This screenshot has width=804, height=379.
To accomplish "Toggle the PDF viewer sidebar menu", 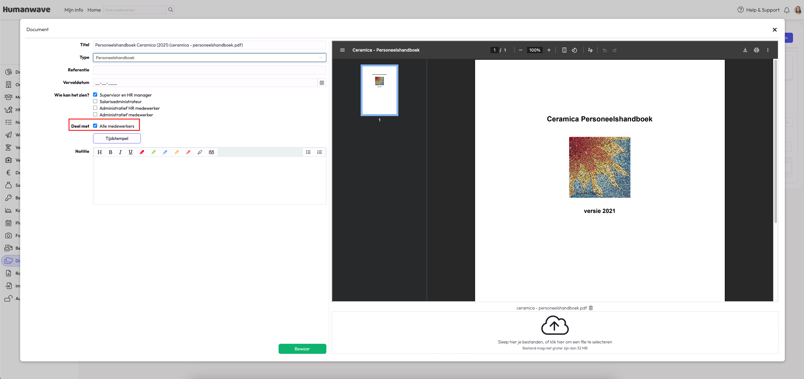I will (x=342, y=50).
